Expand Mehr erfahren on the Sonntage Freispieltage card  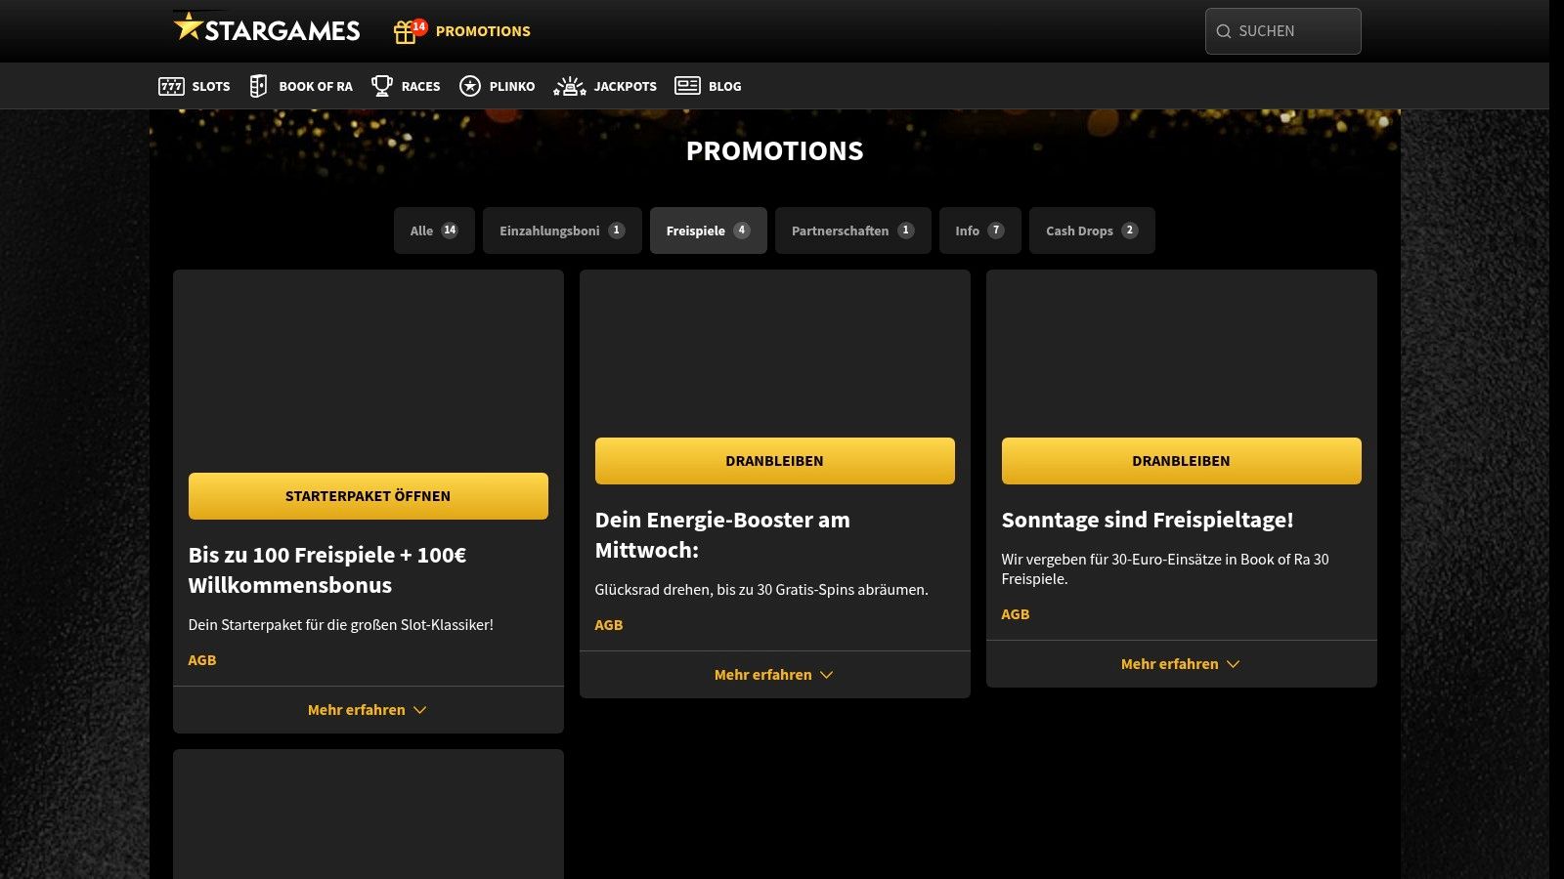click(x=1182, y=664)
